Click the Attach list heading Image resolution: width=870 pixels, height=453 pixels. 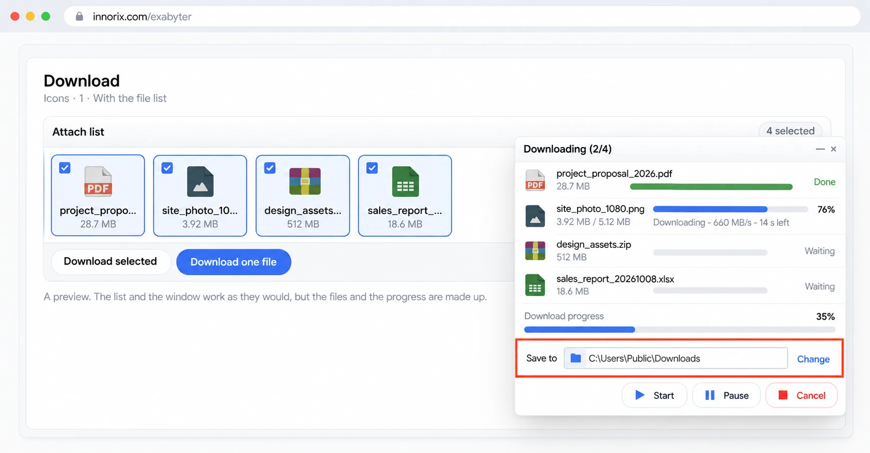pos(78,132)
